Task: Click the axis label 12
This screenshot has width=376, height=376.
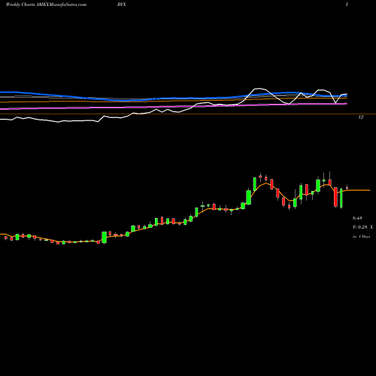Action: [x=361, y=117]
